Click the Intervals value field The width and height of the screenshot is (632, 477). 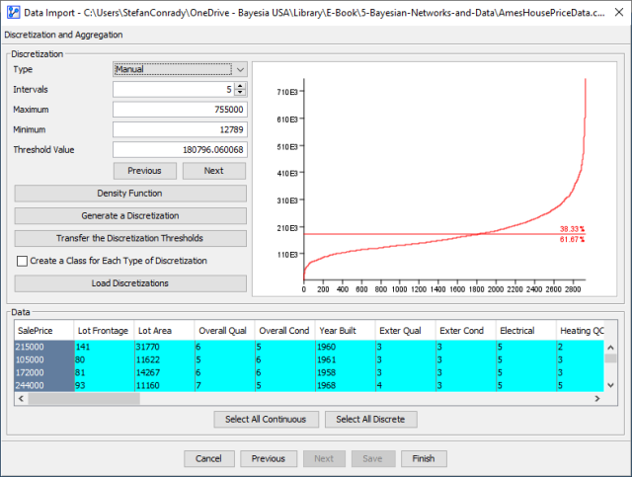pos(174,89)
